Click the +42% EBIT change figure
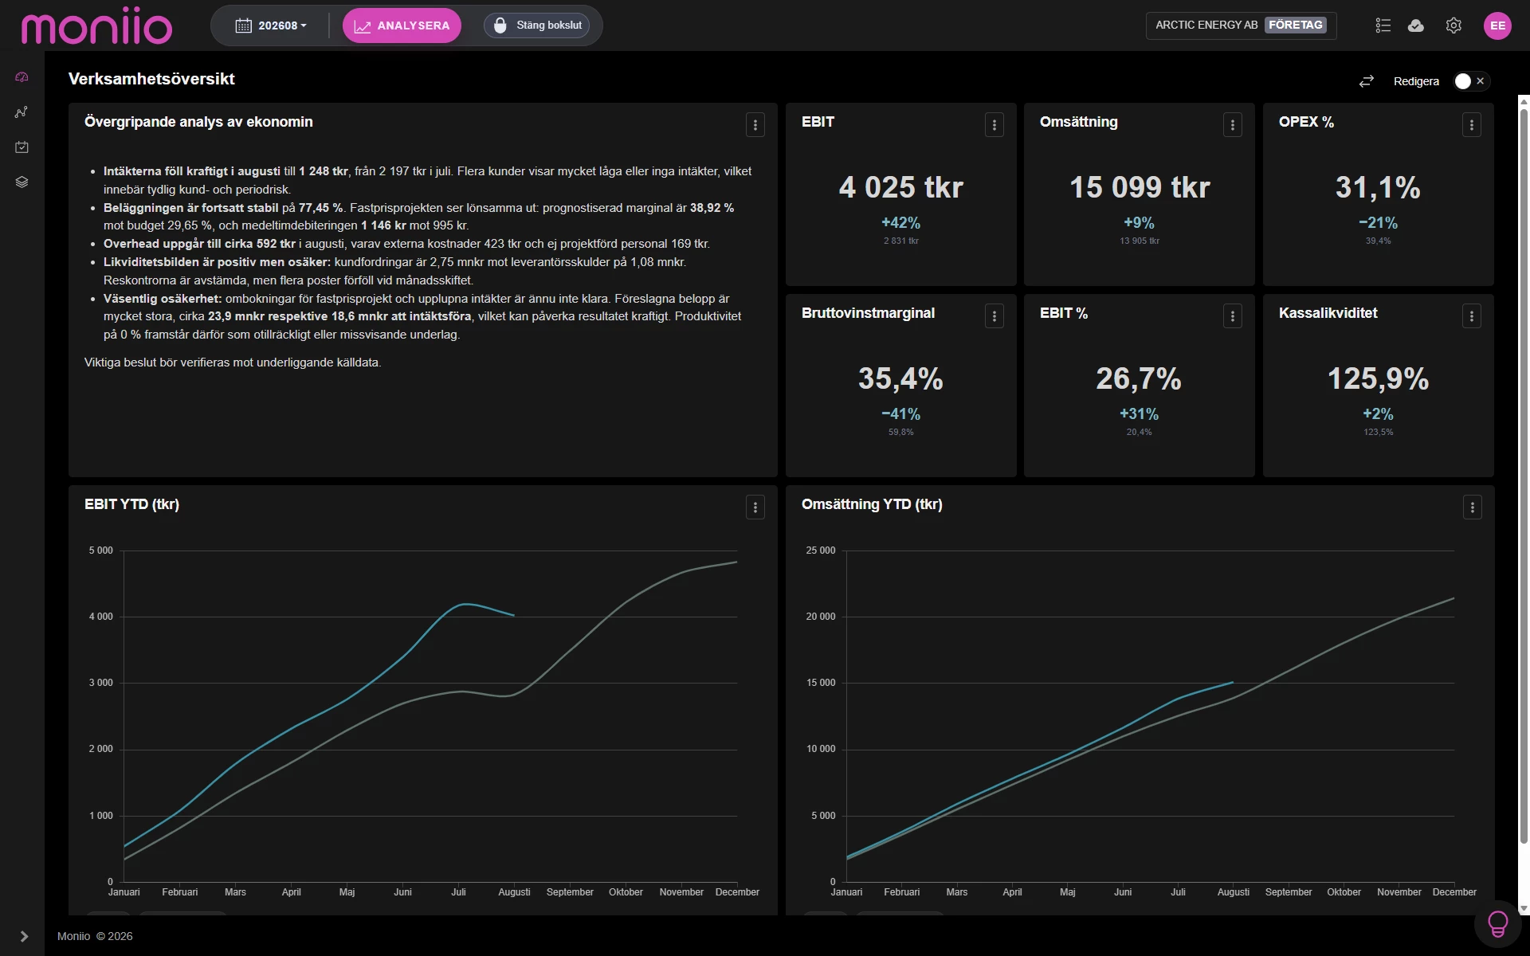1530x956 pixels. point(900,223)
